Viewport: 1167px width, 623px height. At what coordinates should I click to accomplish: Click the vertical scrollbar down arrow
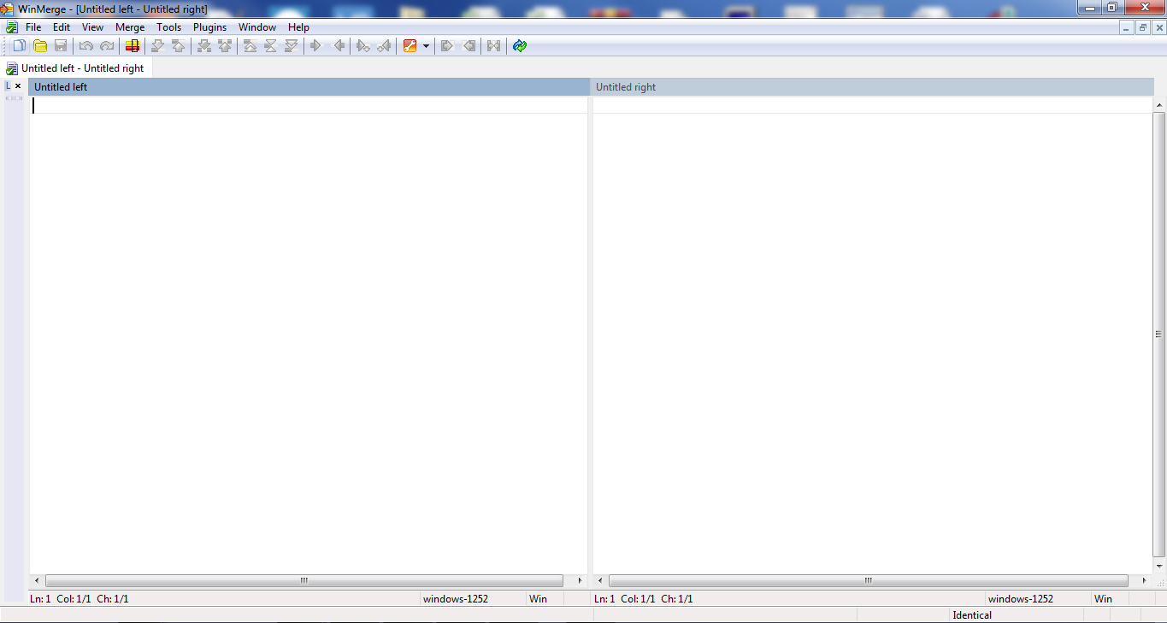coord(1160,567)
